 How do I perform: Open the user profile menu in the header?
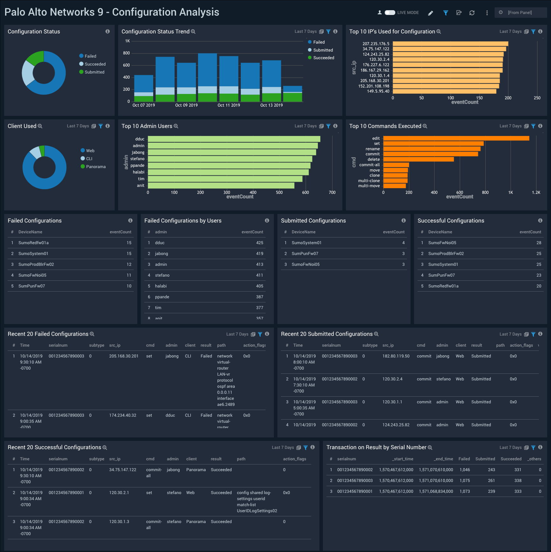click(379, 12)
